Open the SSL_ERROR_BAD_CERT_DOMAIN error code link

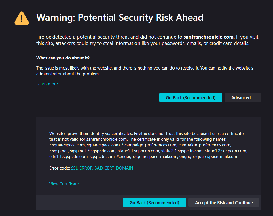(102, 168)
